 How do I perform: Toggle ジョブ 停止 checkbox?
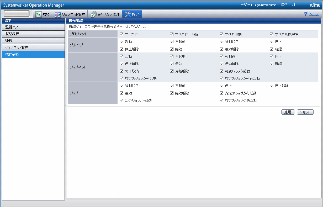[x=222, y=86]
